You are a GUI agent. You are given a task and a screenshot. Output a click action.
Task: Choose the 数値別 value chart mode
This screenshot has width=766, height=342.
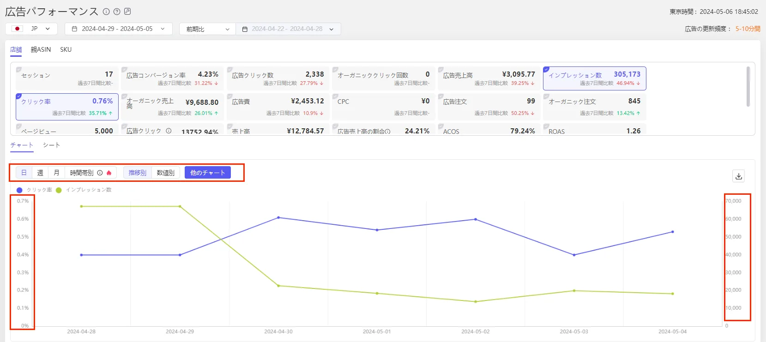coord(166,173)
